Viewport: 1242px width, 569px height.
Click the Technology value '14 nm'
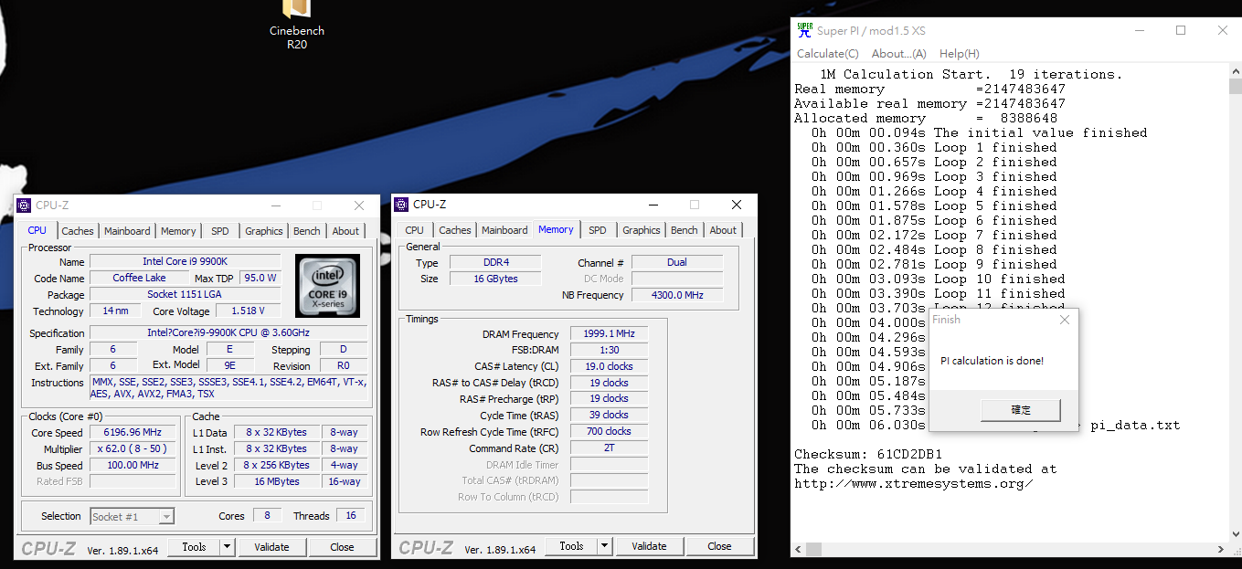[115, 311]
